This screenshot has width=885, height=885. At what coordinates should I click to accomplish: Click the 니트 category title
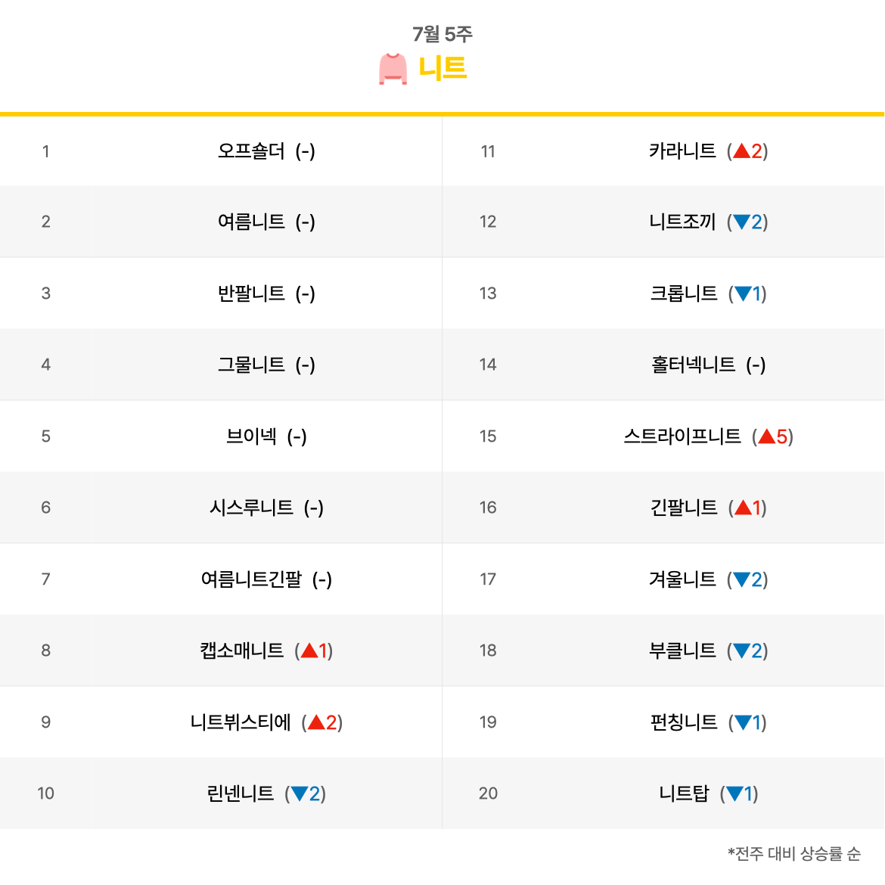(x=442, y=68)
